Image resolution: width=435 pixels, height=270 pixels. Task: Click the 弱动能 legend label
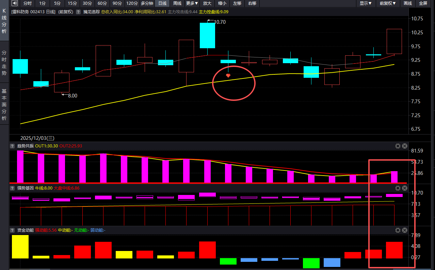click(x=98, y=230)
